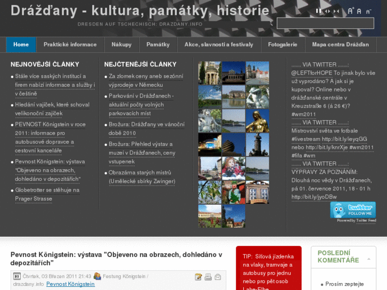Image resolution: width=387 pixels, height=290 pixels.
Task: Click the site title Drážďany - kultura, památky, historie
Action: [x=139, y=11]
